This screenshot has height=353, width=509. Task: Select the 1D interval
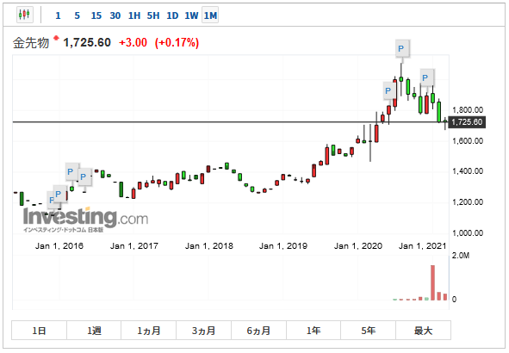pyautogui.click(x=172, y=15)
